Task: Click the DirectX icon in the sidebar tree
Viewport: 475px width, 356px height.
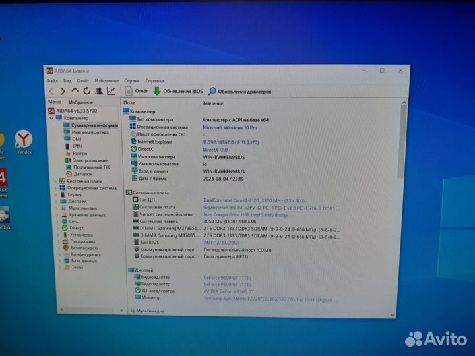Action: [65, 228]
